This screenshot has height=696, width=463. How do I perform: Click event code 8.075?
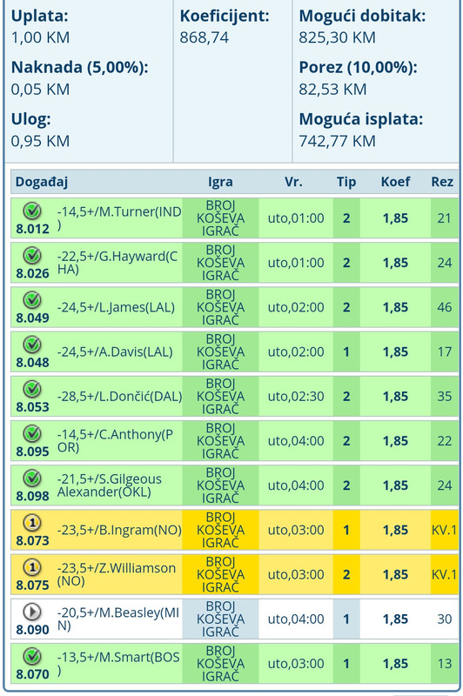pyautogui.click(x=32, y=585)
